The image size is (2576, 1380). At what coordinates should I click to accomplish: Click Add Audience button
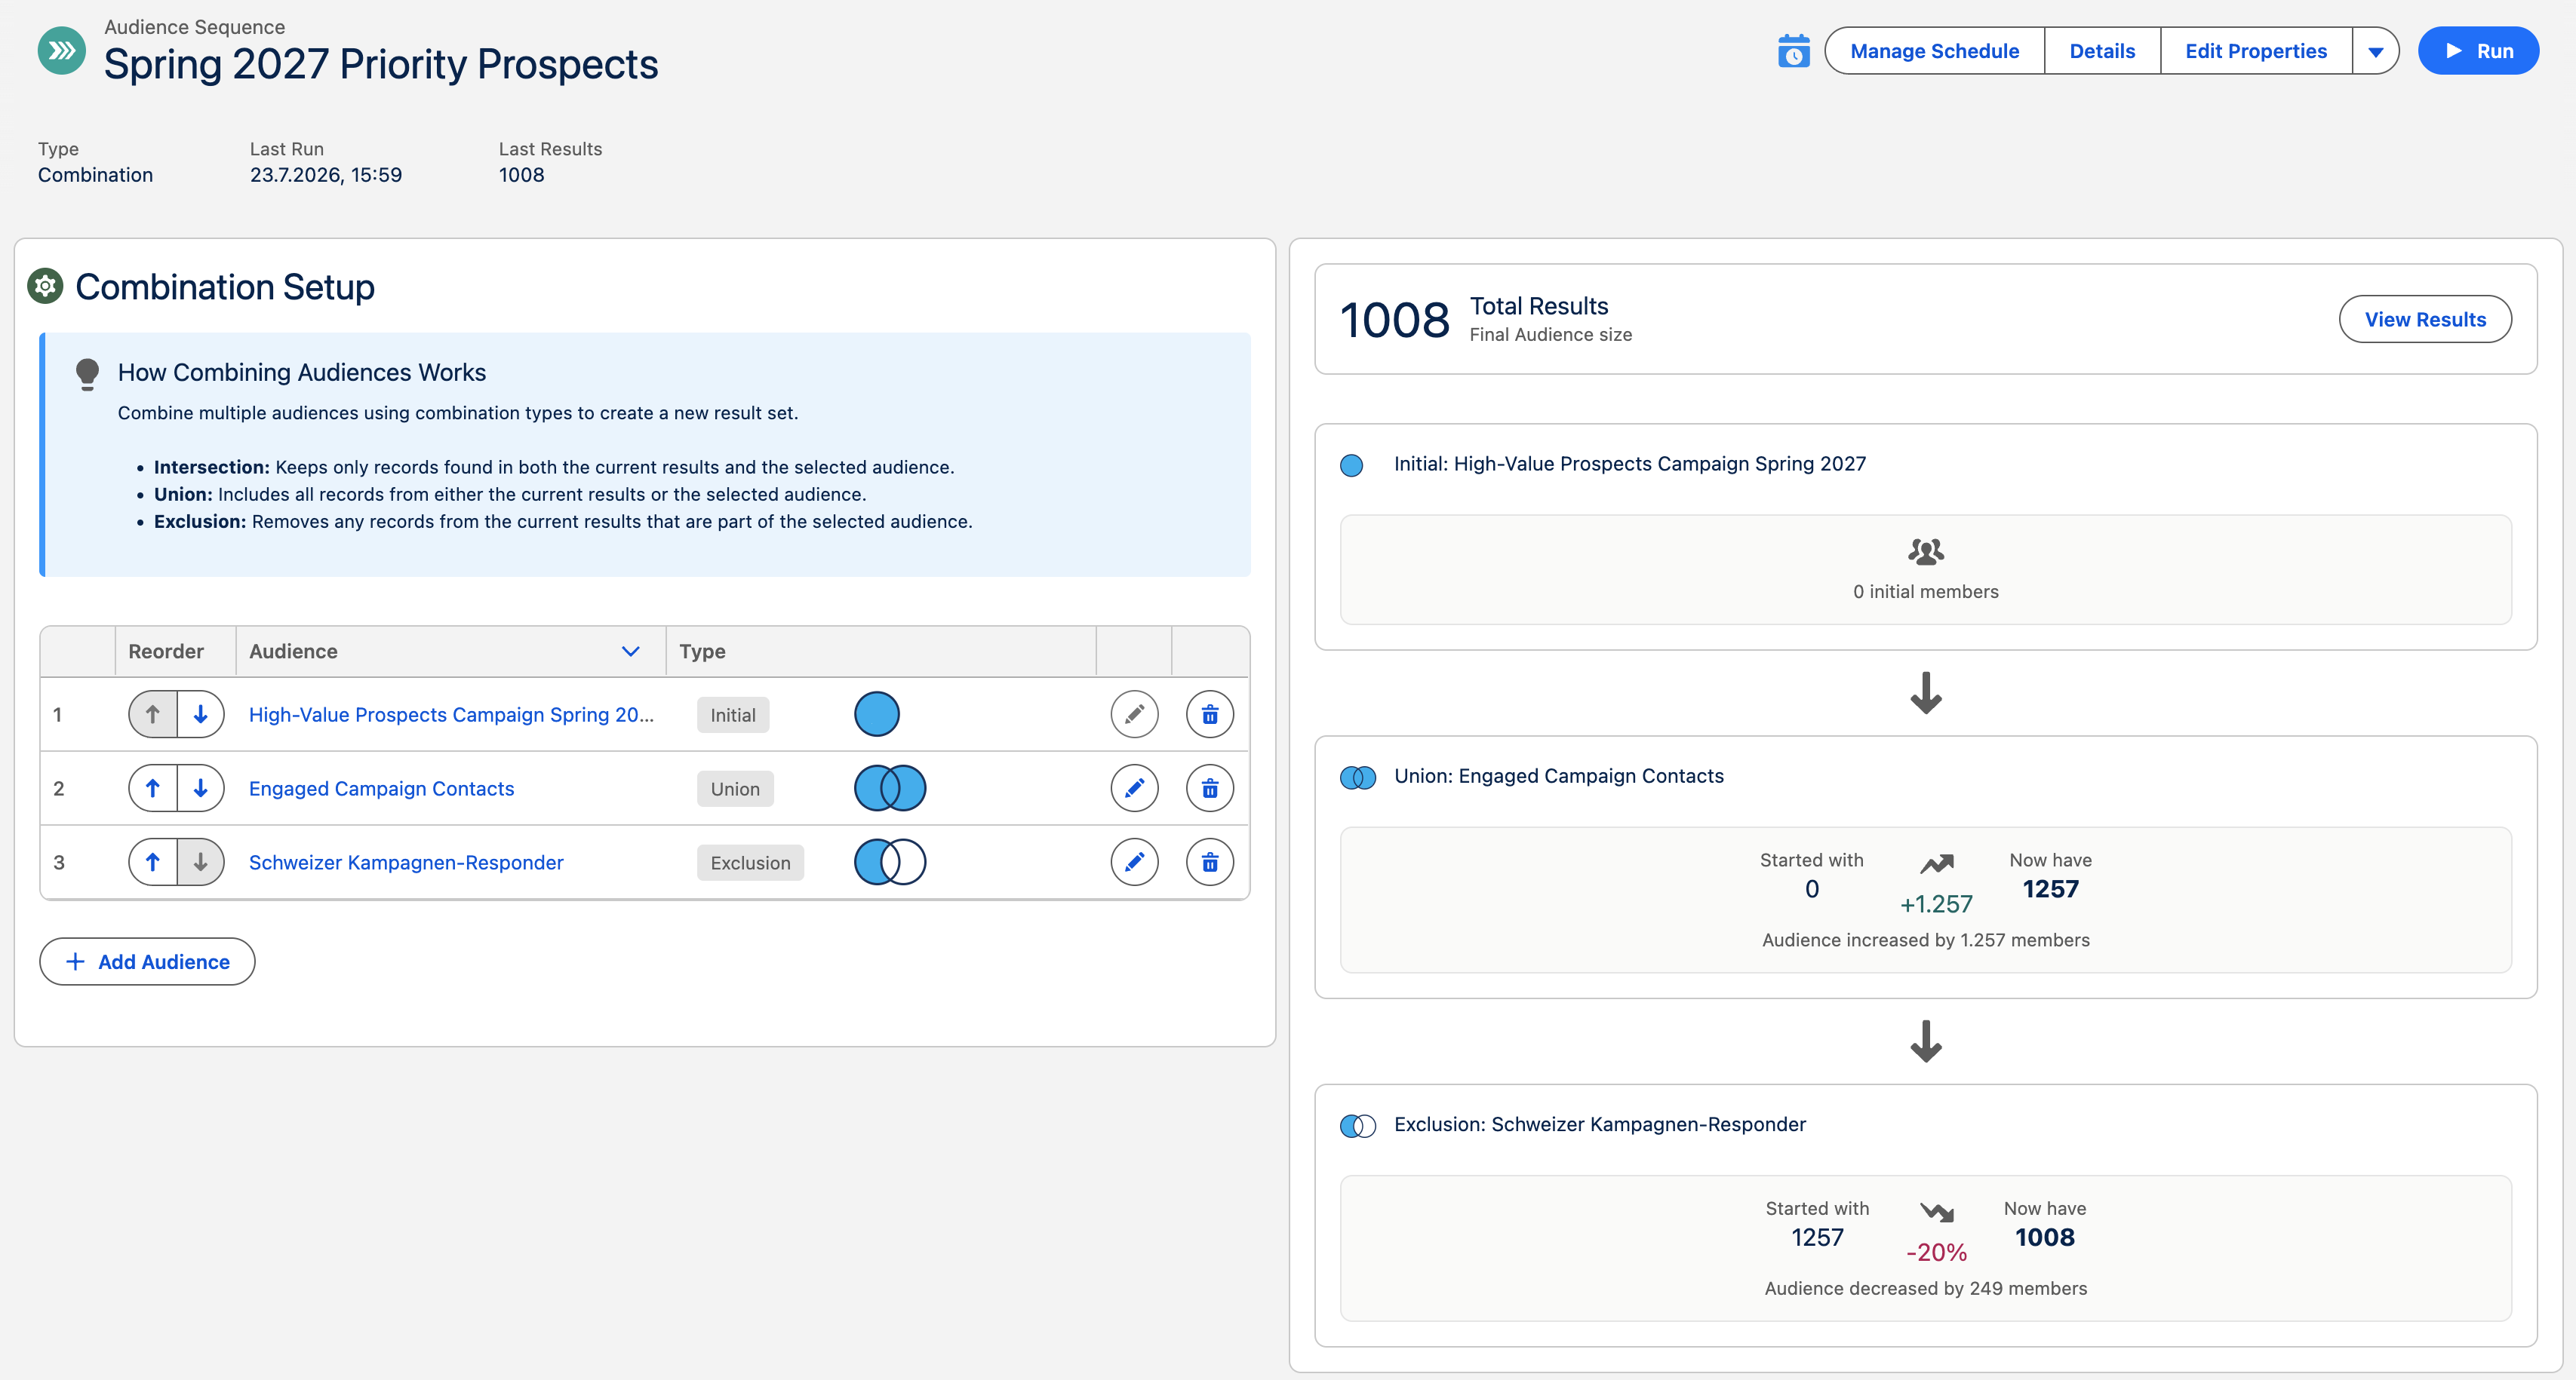(x=147, y=961)
